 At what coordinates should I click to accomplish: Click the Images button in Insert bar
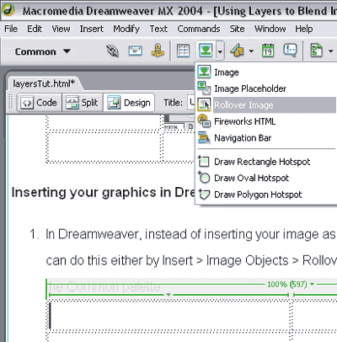tap(206, 51)
